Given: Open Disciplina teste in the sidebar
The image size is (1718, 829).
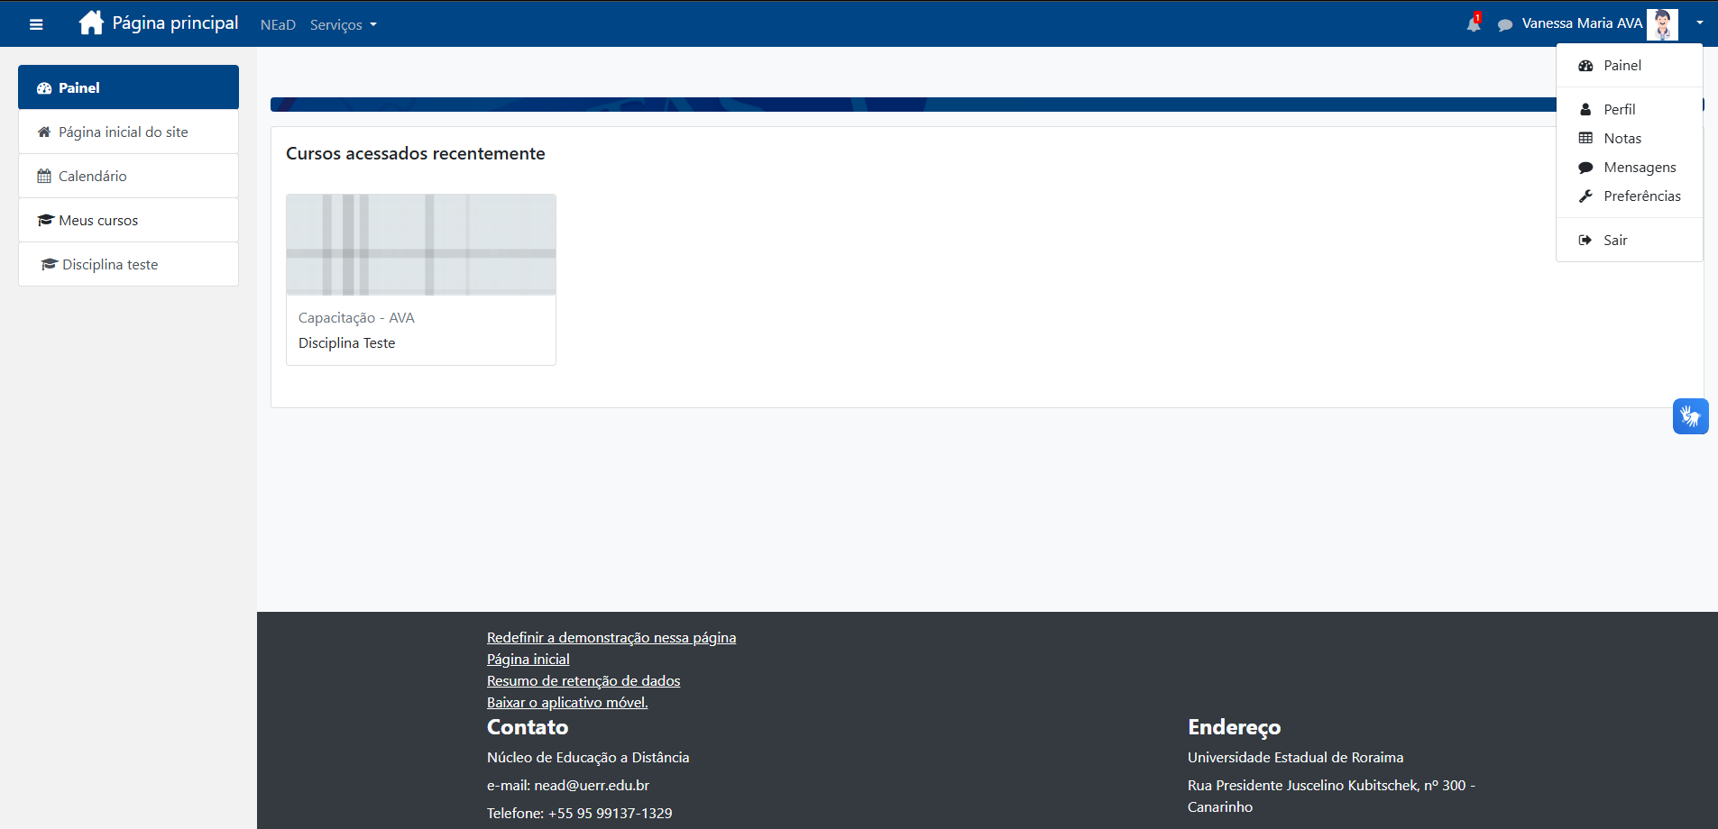Looking at the screenshot, I should (x=109, y=265).
